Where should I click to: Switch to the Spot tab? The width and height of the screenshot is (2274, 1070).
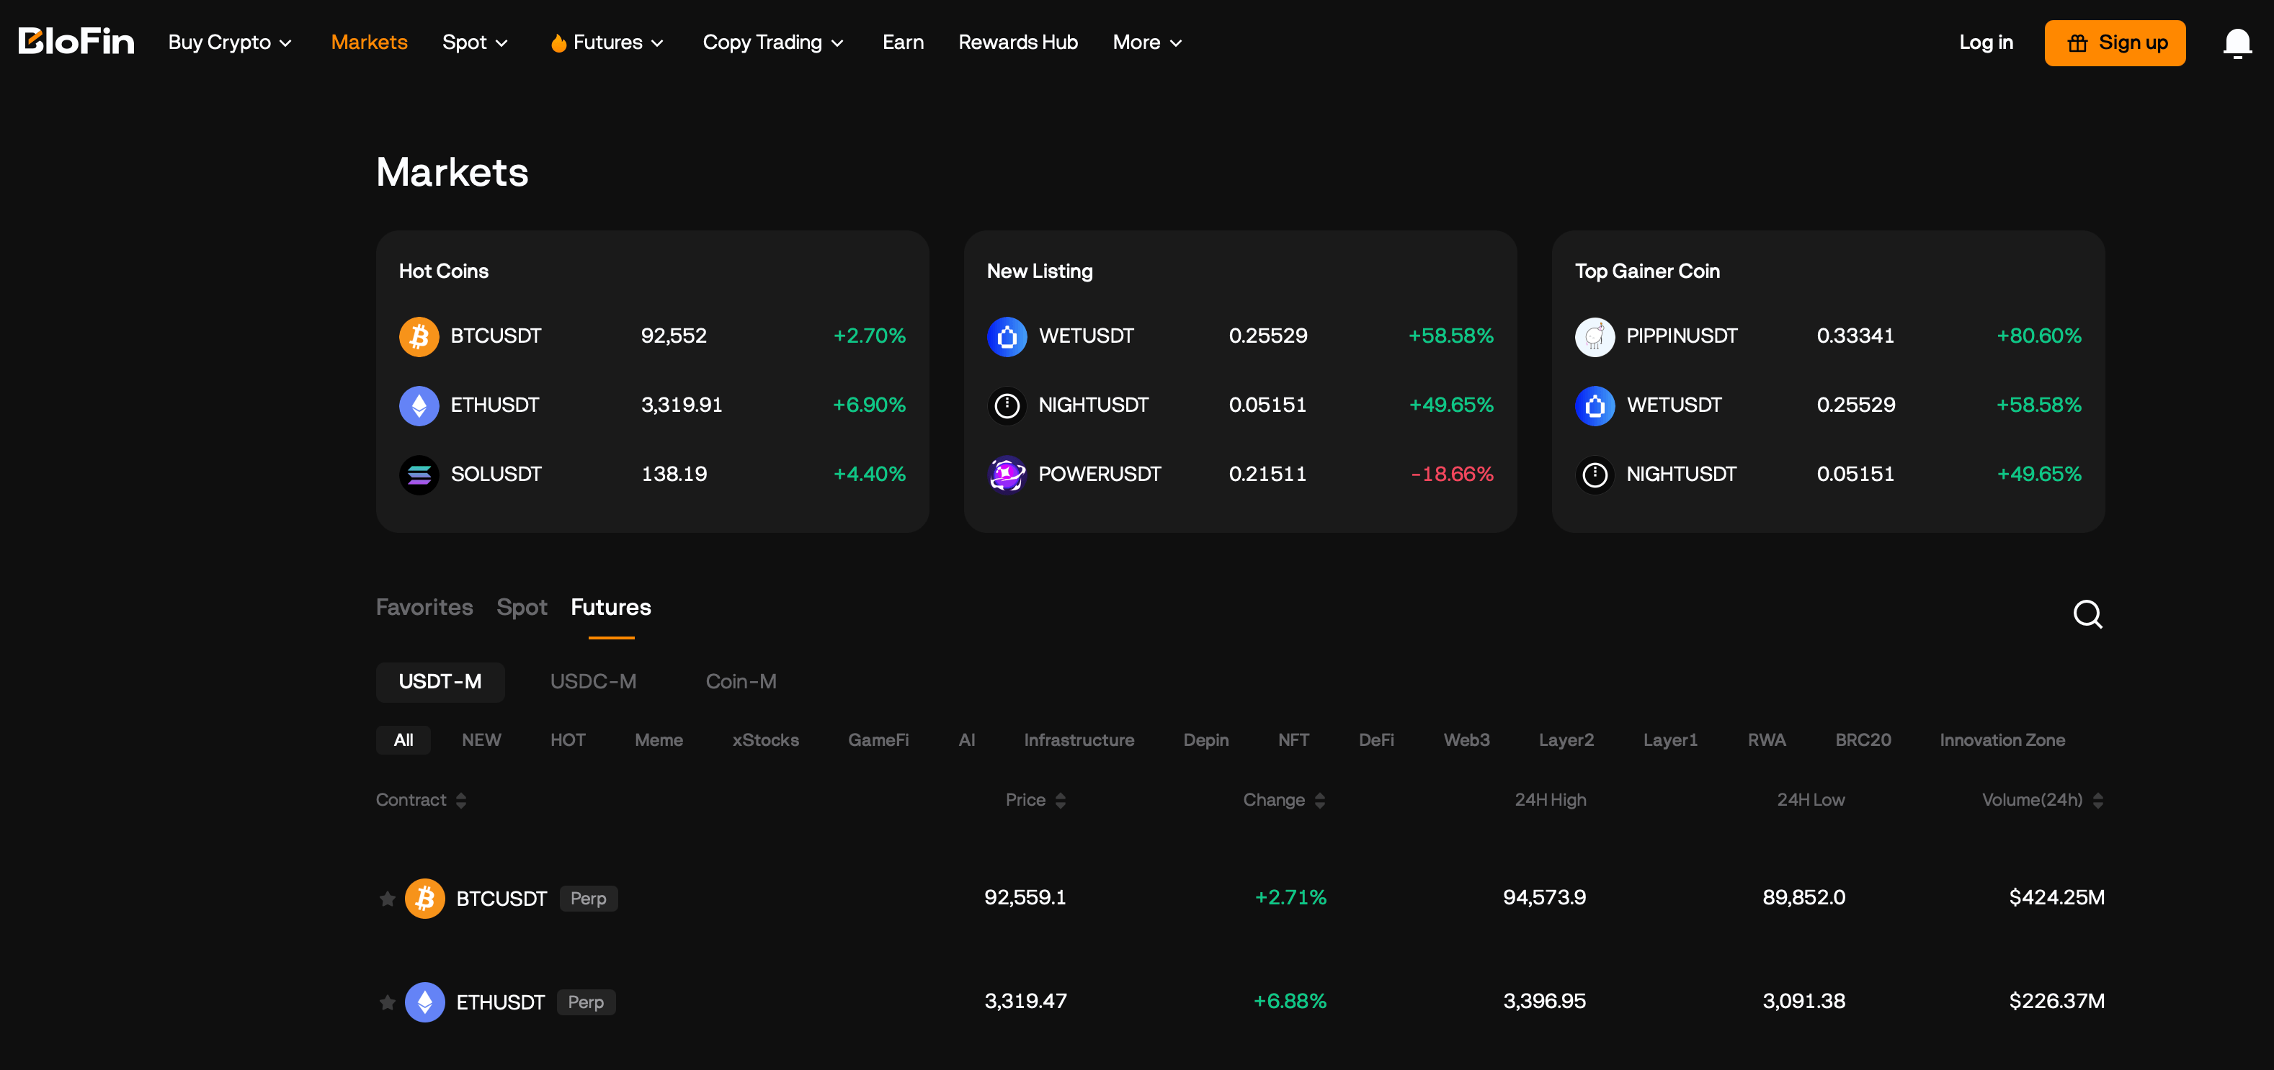521,607
